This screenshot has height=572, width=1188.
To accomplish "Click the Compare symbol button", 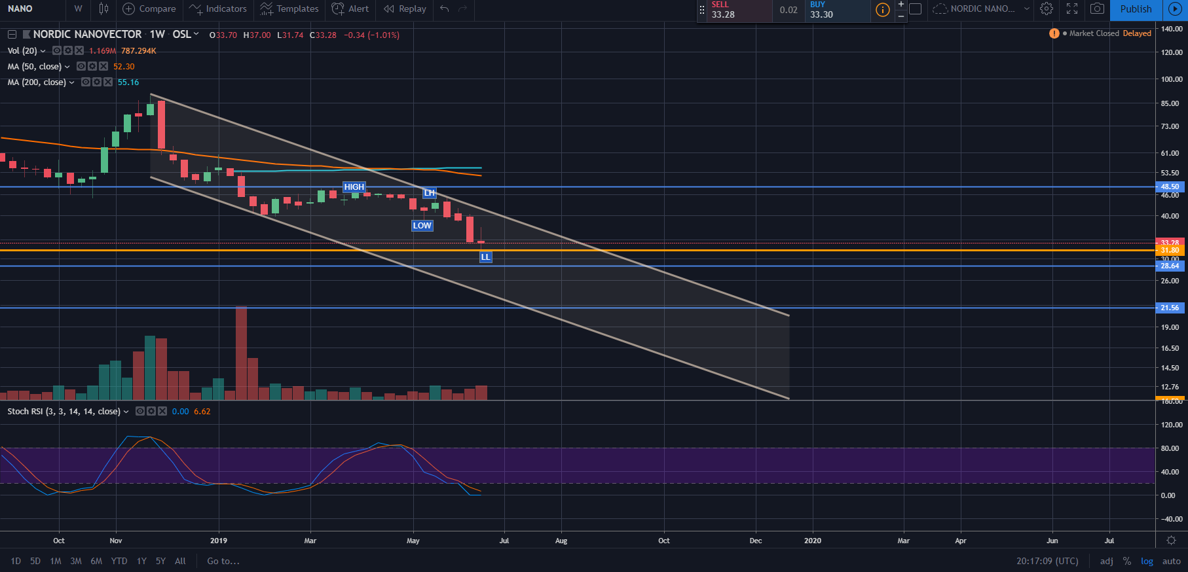I will click(149, 9).
